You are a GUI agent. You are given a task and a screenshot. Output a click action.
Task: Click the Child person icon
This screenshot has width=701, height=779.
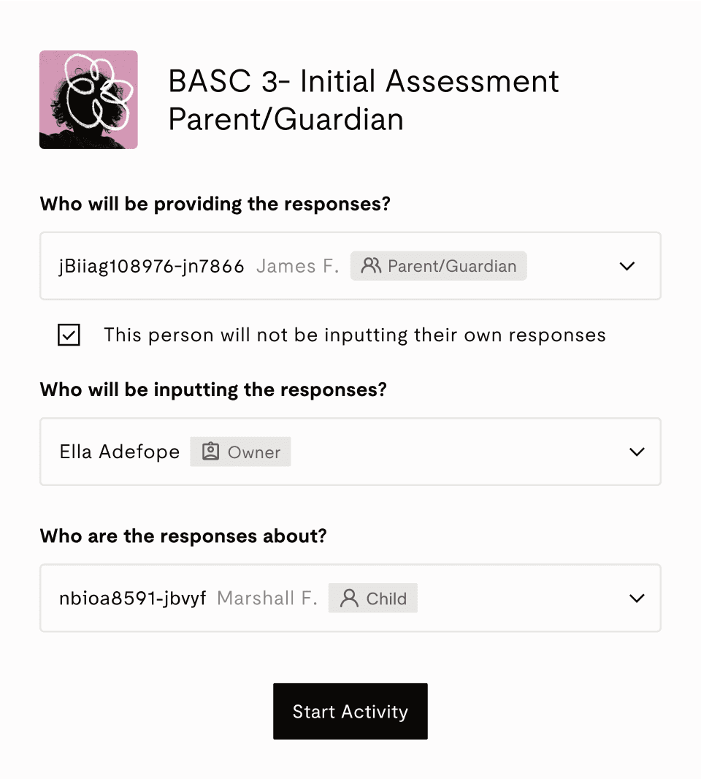349,598
